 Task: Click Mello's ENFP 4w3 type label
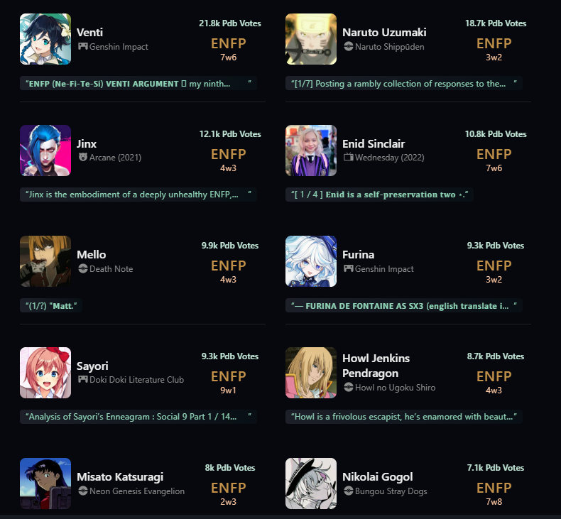point(228,271)
